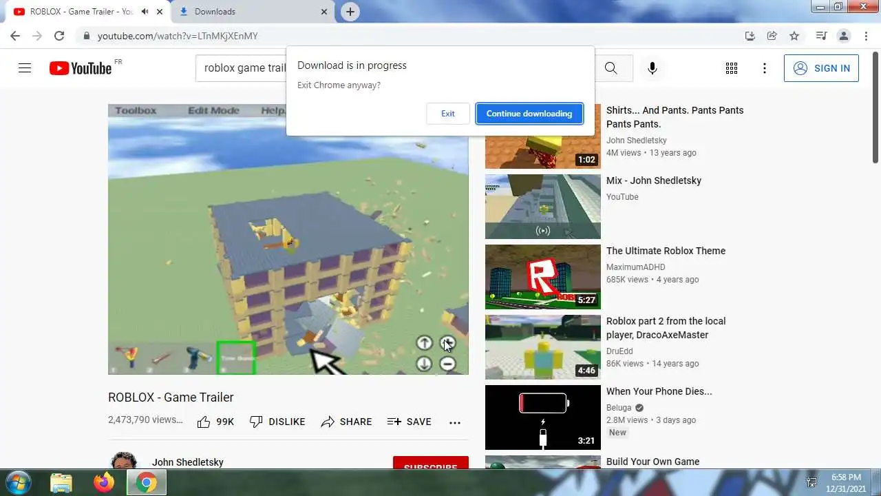881x496 pixels.
Task: Open File Explorer from taskbar
Action: coord(61,483)
